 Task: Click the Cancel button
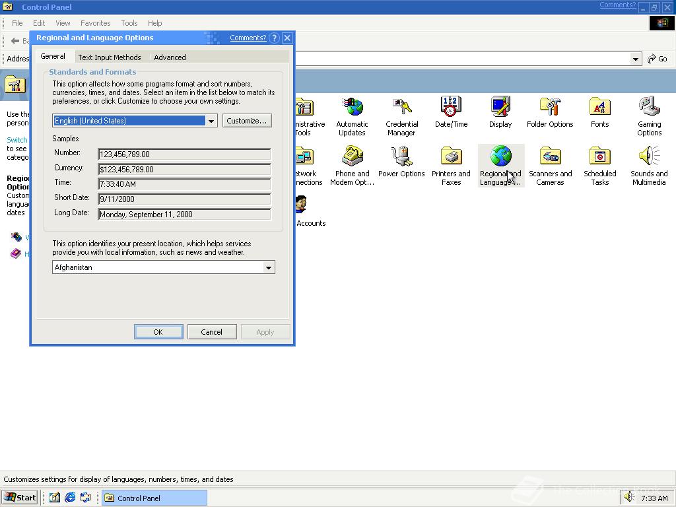coord(212,332)
